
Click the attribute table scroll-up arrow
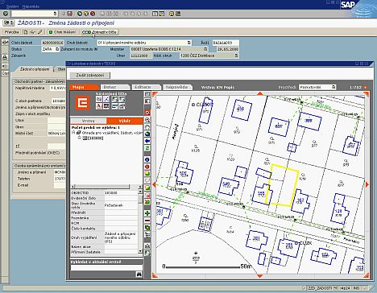pos(140,192)
